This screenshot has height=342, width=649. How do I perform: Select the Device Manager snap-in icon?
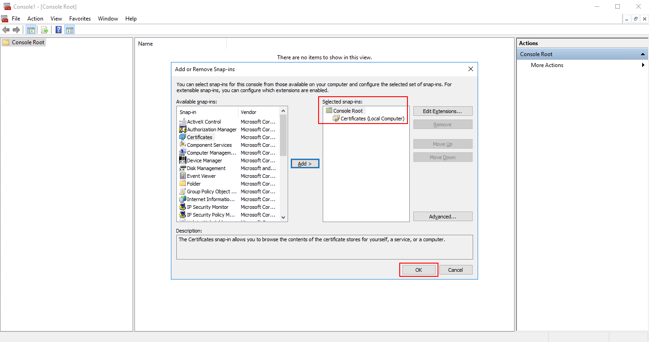coord(183,160)
